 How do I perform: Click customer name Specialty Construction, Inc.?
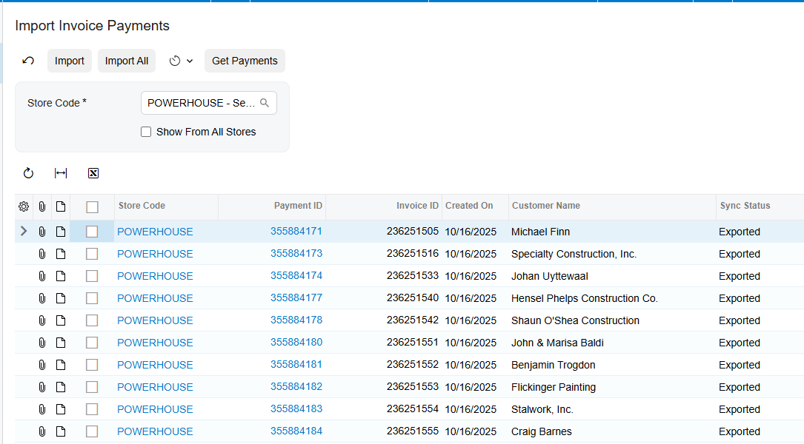[x=574, y=254]
